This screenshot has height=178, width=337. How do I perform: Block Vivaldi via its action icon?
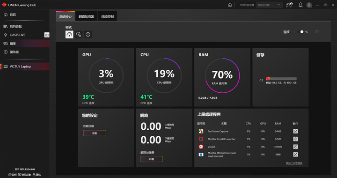tap(295, 147)
